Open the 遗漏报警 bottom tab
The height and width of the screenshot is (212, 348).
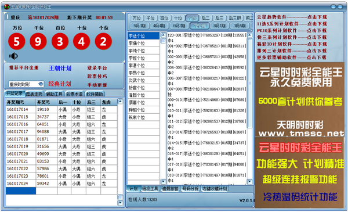170,189
